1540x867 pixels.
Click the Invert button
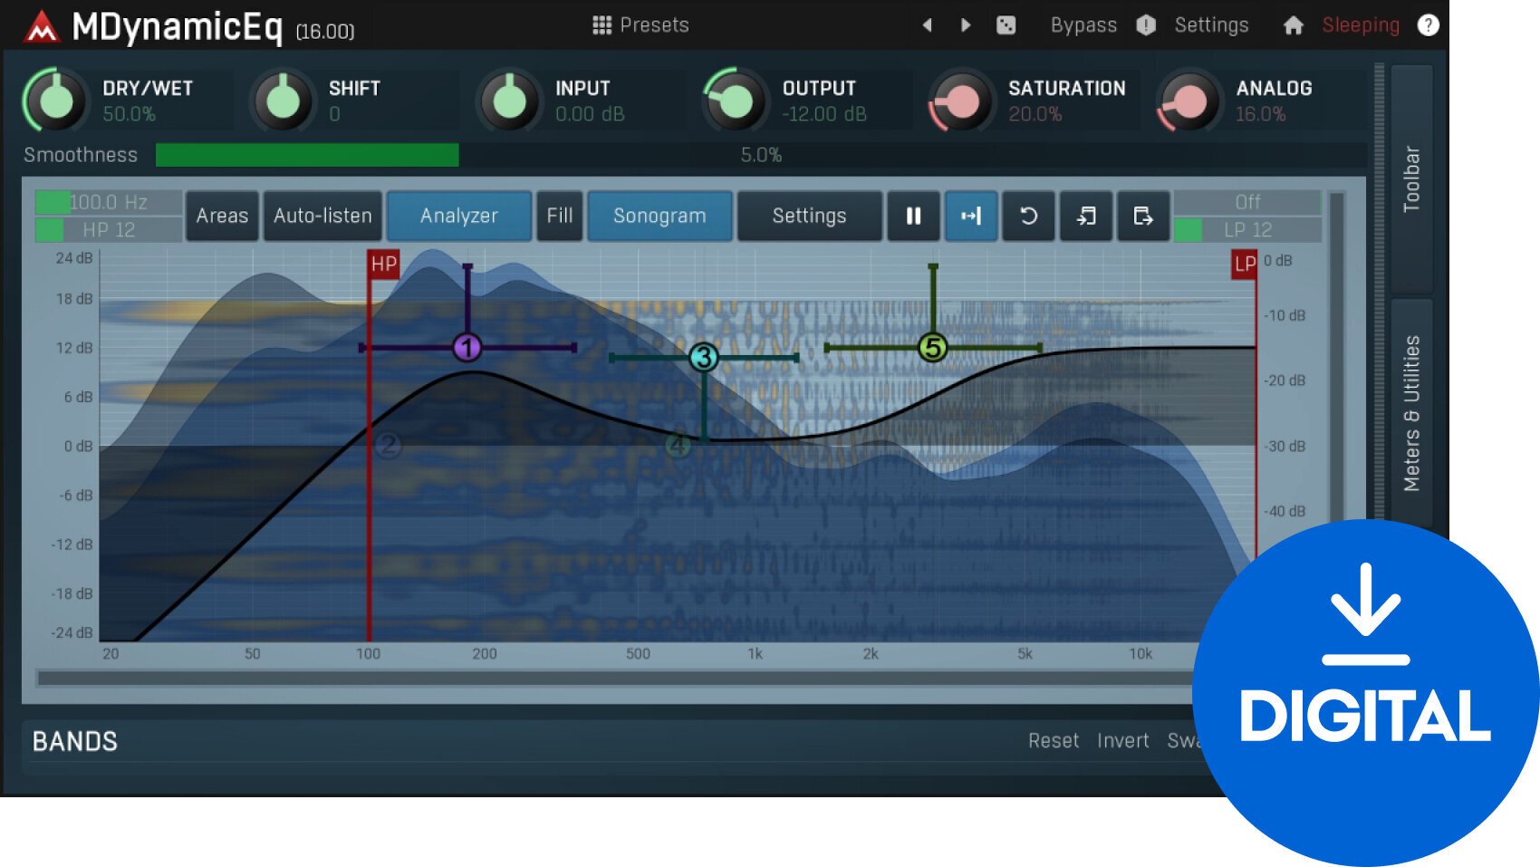(x=1123, y=740)
